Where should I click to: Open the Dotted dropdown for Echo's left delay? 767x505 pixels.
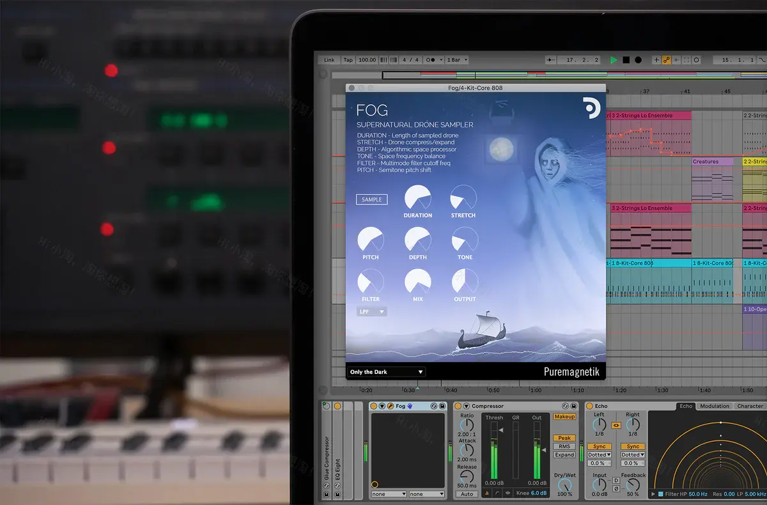pos(599,455)
